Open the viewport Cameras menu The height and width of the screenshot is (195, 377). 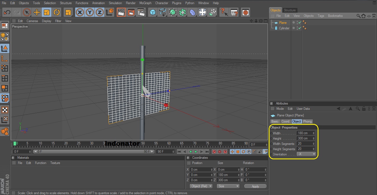pyautogui.click(x=32, y=21)
